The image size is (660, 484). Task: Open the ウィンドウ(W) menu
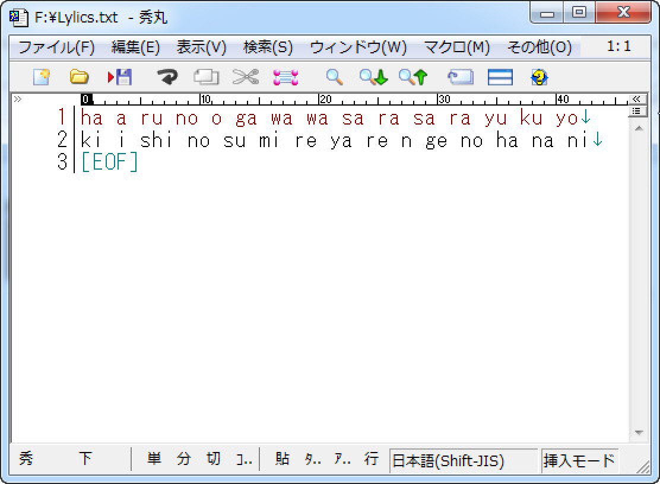click(x=358, y=47)
